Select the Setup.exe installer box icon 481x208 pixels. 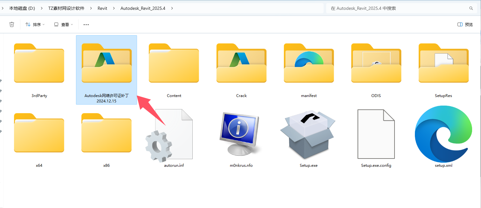(x=308, y=134)
